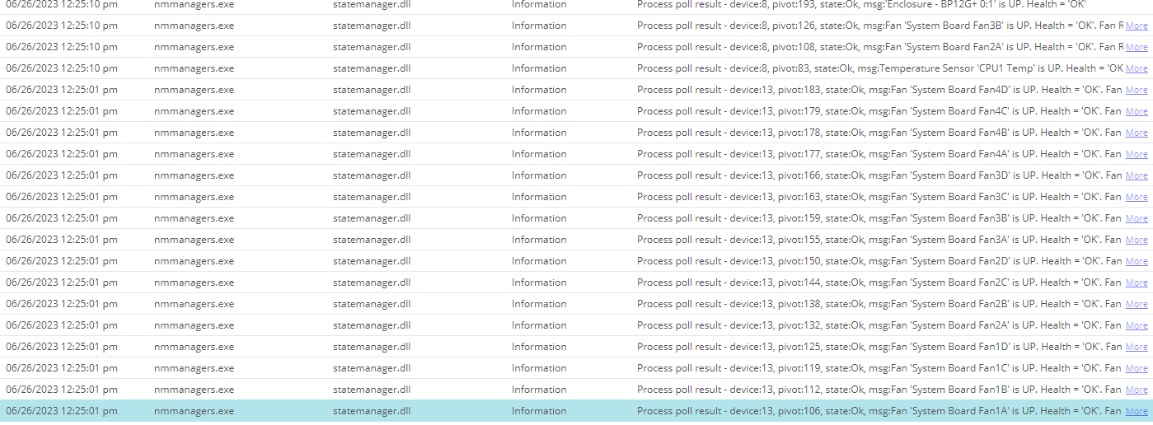Image resolution: width=1153 pixels, height=425 pixels.
Task: Open the More link for Fan4C row
Action: click(x=1137, y=111)
